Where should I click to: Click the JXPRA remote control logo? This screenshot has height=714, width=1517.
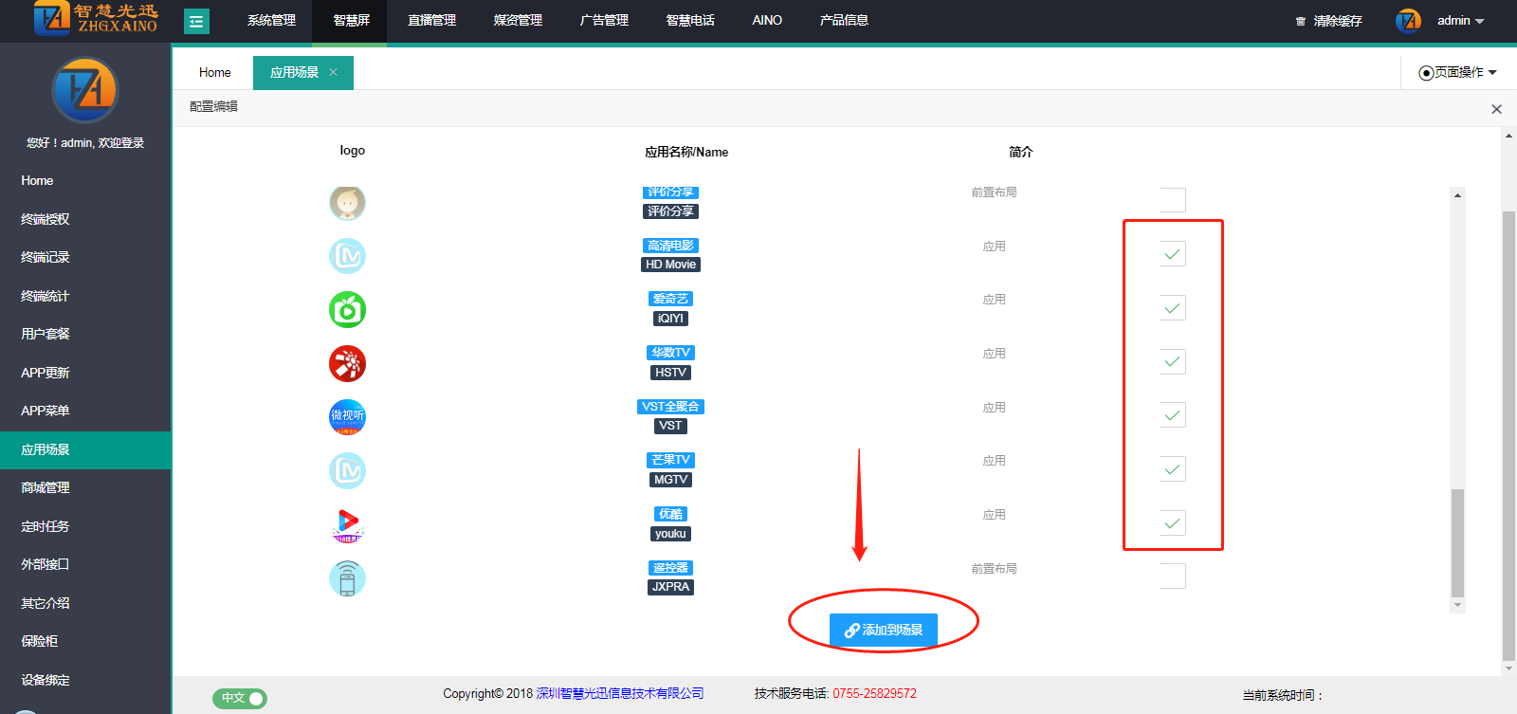[x=347, y=578]
